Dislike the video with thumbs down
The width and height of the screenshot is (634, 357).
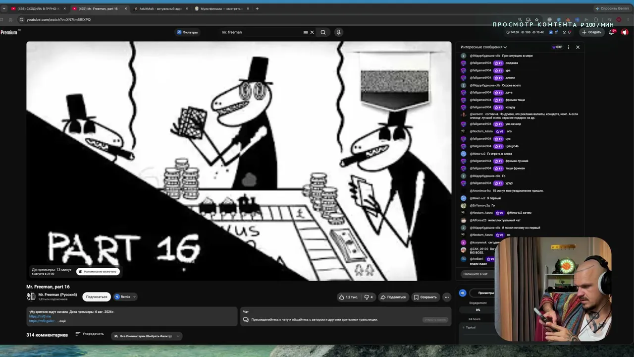(369, 297)
